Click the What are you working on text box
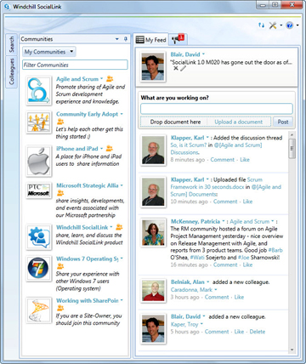The height and width of the screenshot is (364, 306). tap(217, 109)
